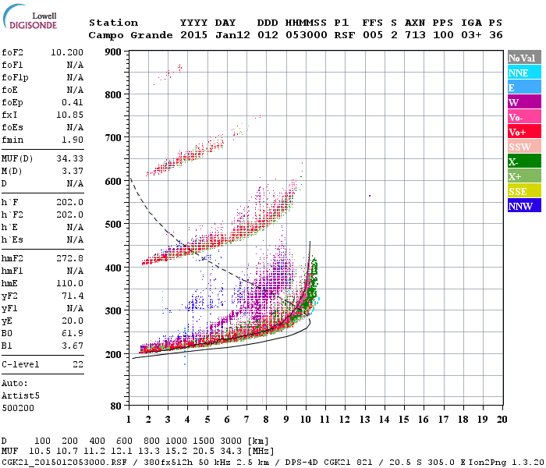This screenshot has height=468, width=546.
Task: Select the NNE cyan legend swatch
Action: [524, 73]
